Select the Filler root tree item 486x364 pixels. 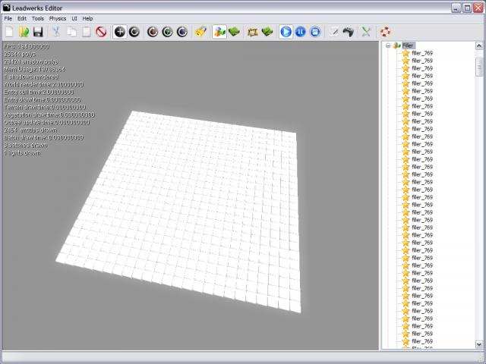pyautogui.click(x=409, y=45)
